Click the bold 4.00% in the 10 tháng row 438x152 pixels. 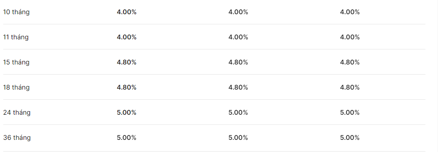click(x=127, y=12)
